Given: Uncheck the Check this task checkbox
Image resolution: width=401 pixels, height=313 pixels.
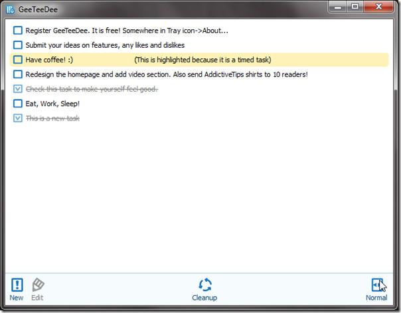Looking at the screenshot, I should (x=18, y=89).
